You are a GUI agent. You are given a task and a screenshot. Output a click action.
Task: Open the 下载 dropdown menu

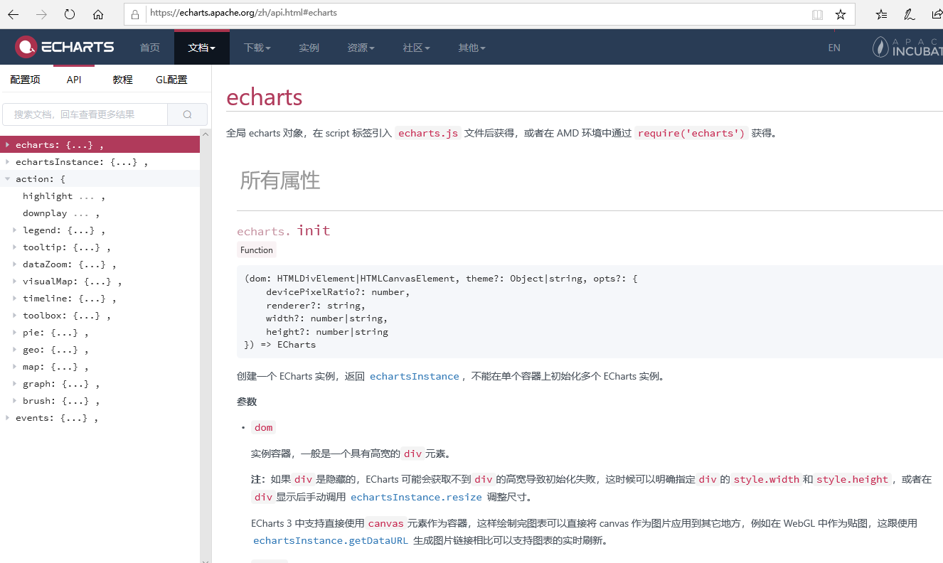257,48
